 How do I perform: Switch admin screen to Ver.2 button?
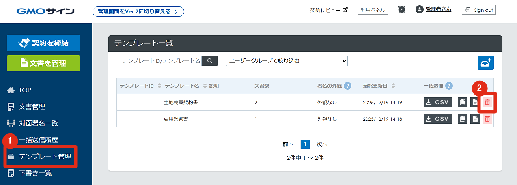138,11
